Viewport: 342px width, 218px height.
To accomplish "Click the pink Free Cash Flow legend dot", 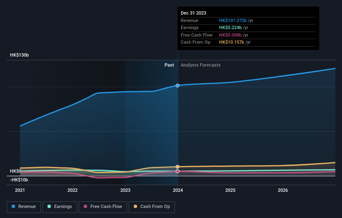I will pos(85,206).
